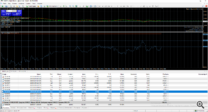This screenshot has height=112, width=208.
Task: Click the New Chart icon in toolbar
Action: tap(2, 6)
